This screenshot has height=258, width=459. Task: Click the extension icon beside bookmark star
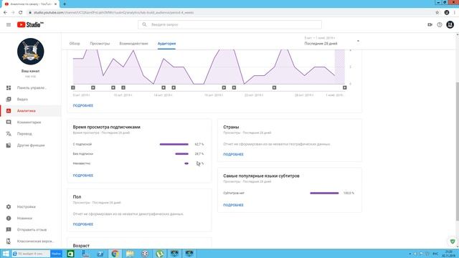point(447,13)
